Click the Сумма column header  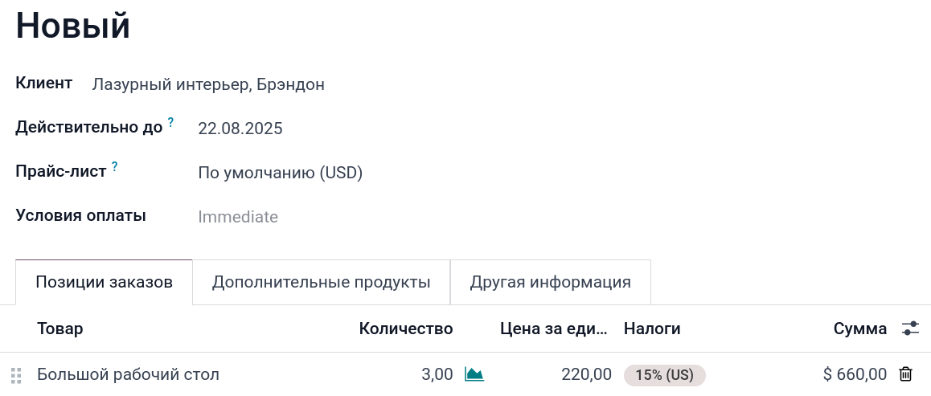click(x=859, y=329)
